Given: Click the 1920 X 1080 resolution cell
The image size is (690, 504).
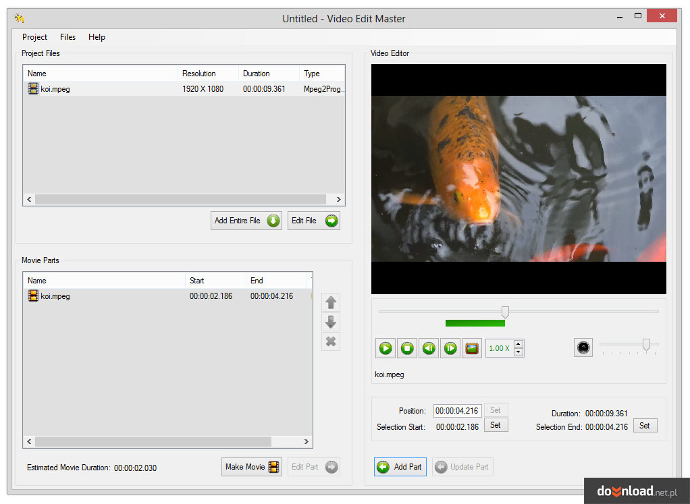Looking at the screenshot, I should [x=203, y=89].
